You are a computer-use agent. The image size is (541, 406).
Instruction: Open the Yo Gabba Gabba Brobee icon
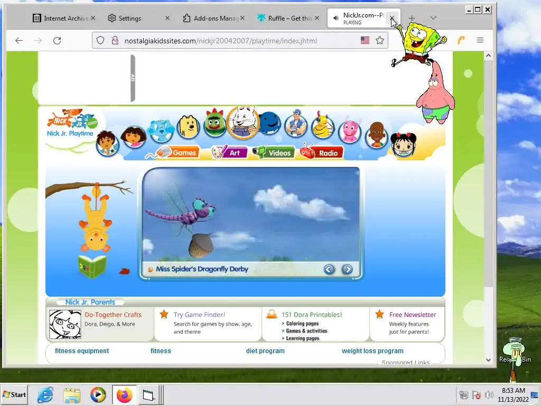click(x=214, y=123)
